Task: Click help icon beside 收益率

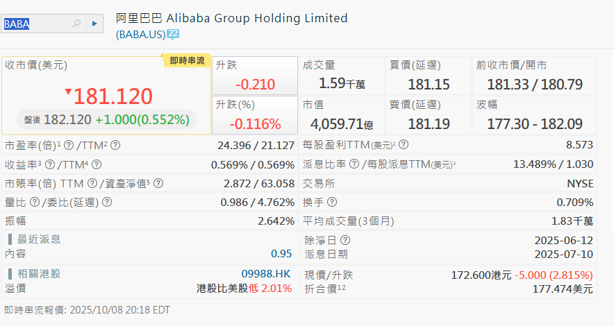Action: pos(50,164)
